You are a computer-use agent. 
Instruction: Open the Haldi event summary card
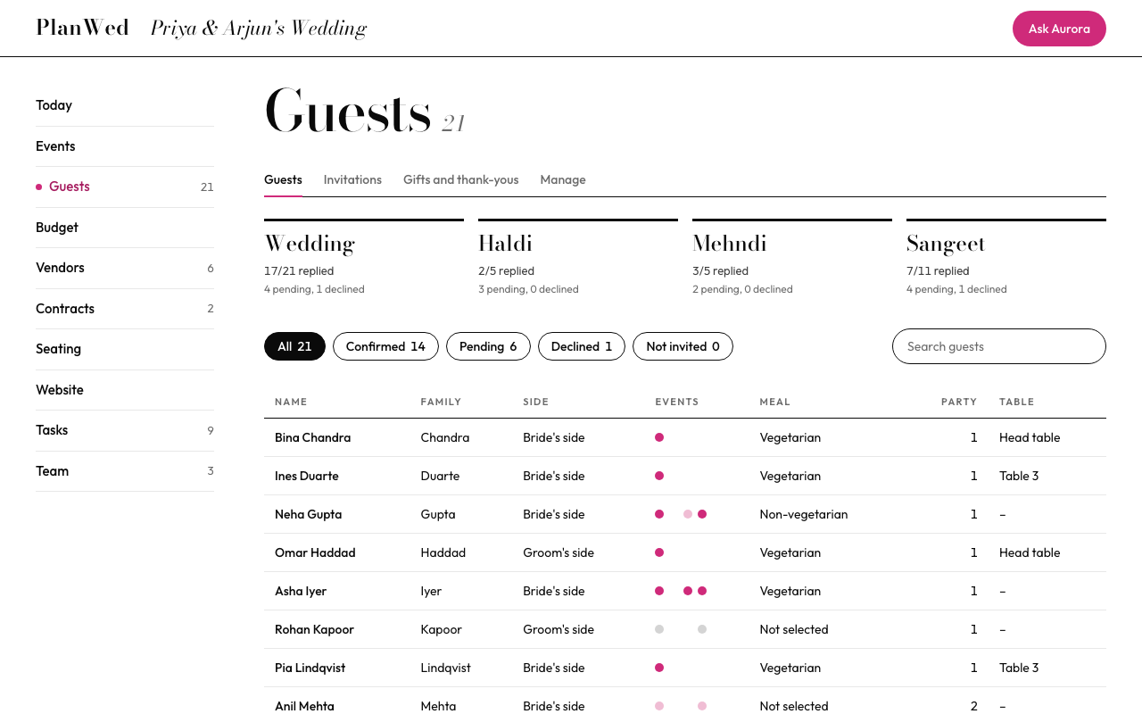click(578, 258)
